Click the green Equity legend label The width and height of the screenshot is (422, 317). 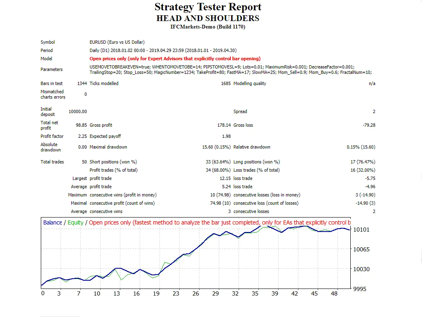(x=75, y=222)
